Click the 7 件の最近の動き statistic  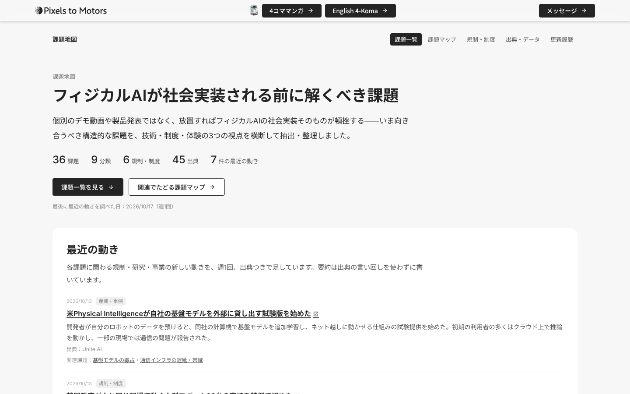(x=234, y=160)
